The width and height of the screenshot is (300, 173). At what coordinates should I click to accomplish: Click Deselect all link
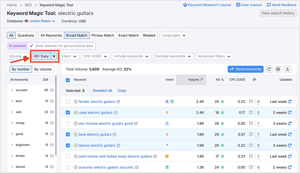(x=102, y=91)
